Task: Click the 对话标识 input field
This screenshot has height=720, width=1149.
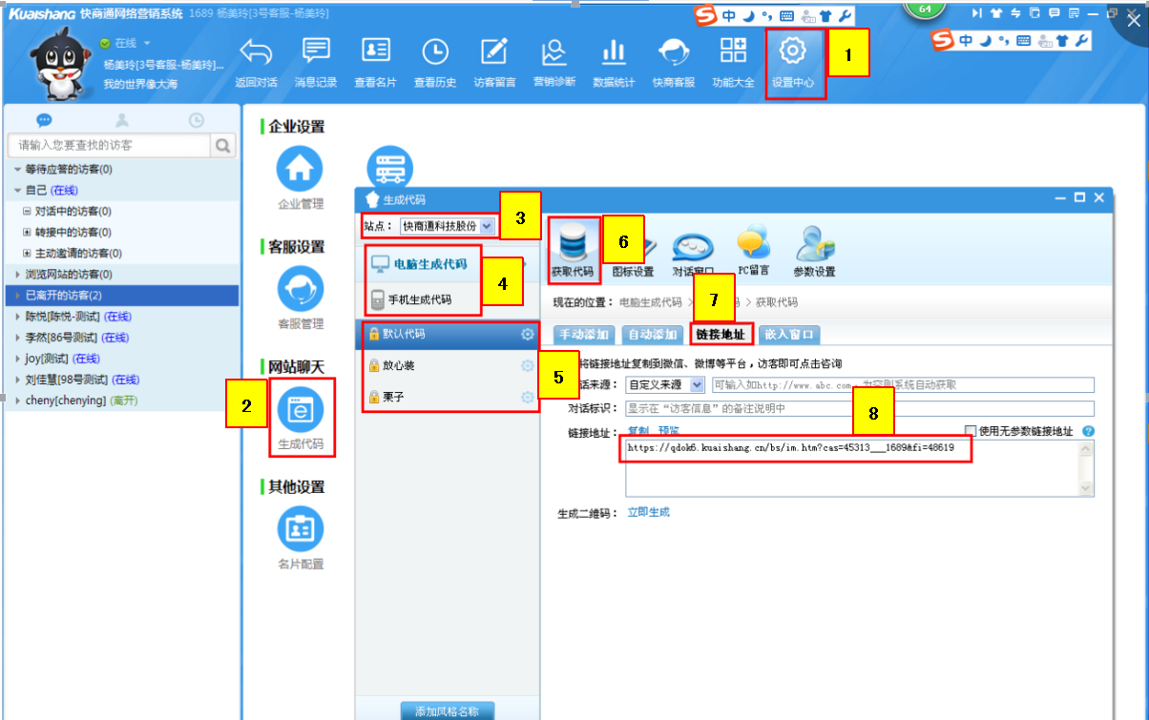Action: (x=859, y=409)
